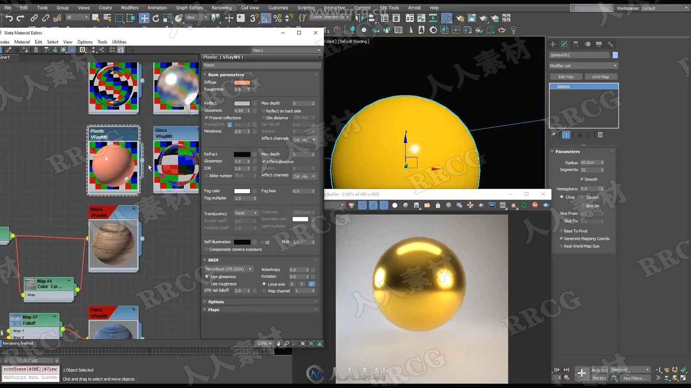
Task: Select the Z local axis button
Action: point(311,284)
